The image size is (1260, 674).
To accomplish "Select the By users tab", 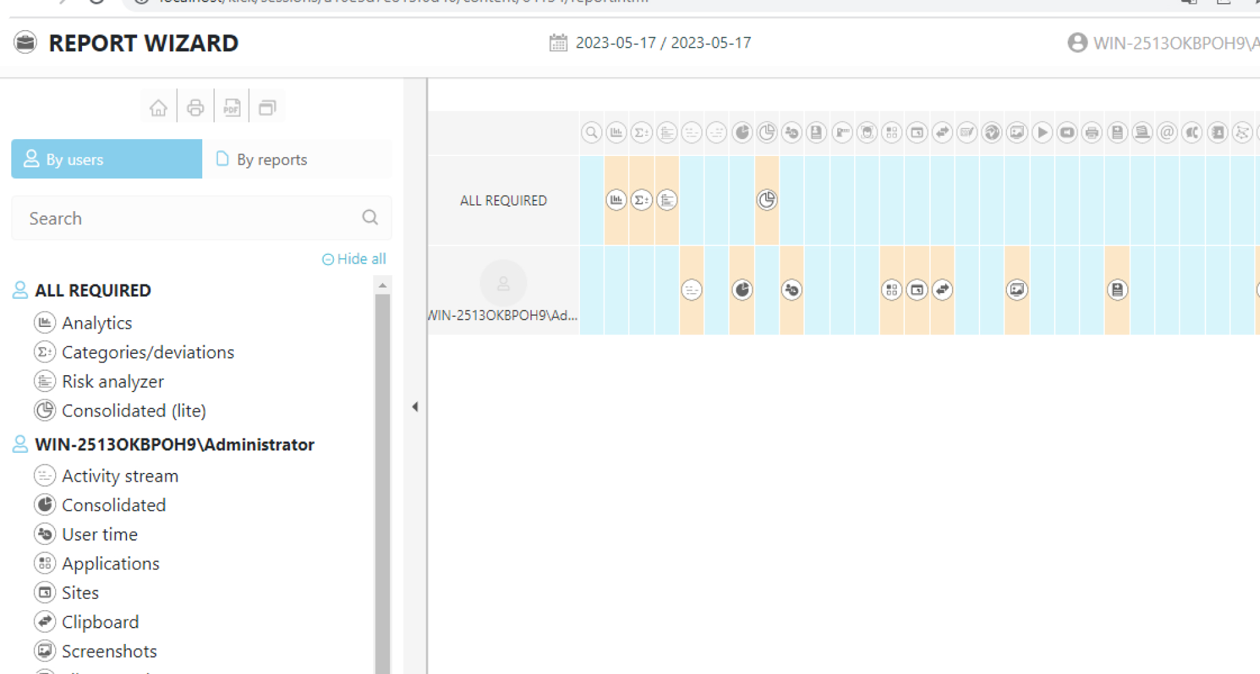I will point(106,159).
